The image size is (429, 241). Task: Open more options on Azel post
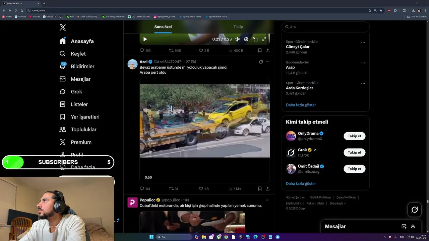(267, 62)
